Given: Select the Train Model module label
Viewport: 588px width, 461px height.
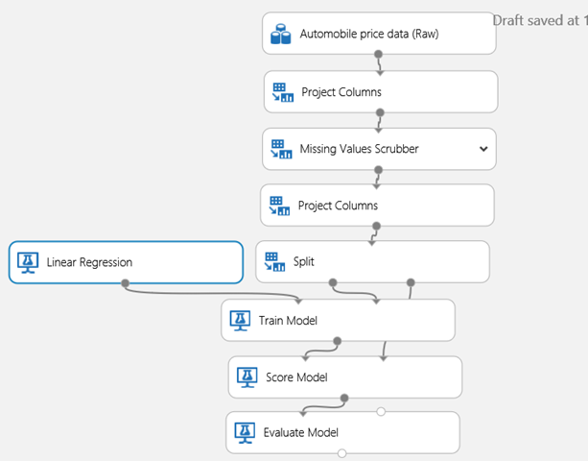Looking at the screenshot, I should point(288,320).
